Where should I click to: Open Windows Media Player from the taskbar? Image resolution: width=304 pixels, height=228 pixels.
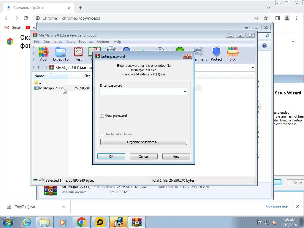[x=63, y=222]
